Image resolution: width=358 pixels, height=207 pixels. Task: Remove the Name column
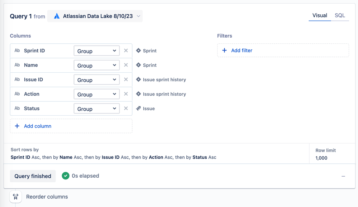[126, 65]
